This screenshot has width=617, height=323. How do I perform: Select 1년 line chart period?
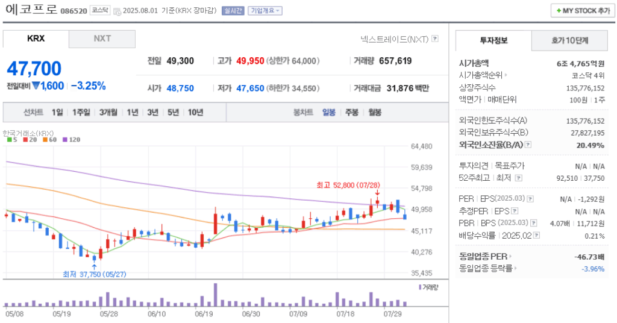tap(133, 113)
